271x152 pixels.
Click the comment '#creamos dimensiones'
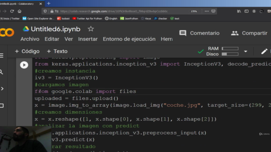pyautogui.click(x=69, y=112)
